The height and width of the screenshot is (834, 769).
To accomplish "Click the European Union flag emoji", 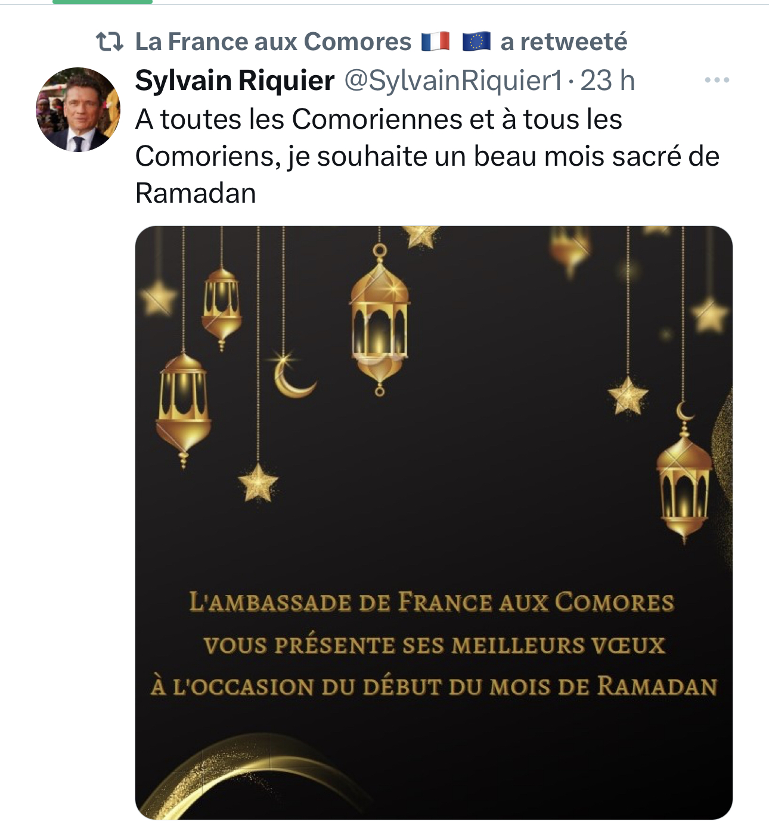I will (476, 42).
